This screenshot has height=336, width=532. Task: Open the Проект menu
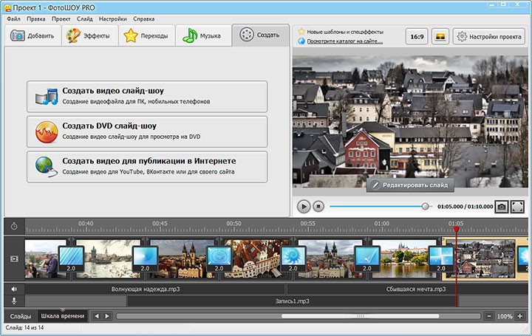pos(61,18)
